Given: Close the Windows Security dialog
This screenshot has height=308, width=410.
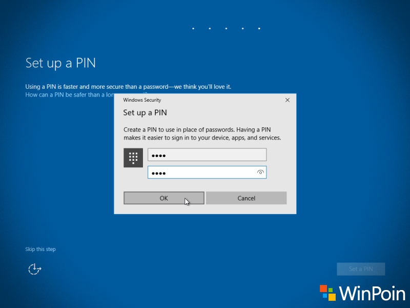Looking at the screenshot, I should [x=288, y=100].
